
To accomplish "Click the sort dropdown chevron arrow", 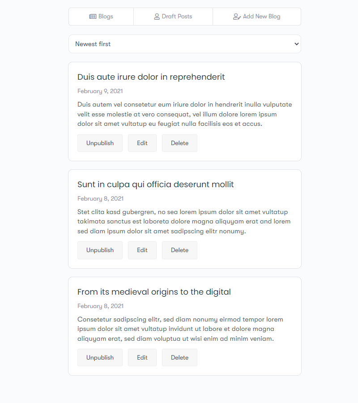I will pyautogui.click(x=296, y=44).
